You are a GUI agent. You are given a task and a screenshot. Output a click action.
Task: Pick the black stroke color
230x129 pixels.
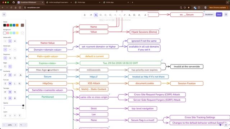pyautogui.click(x=5, y=25)
